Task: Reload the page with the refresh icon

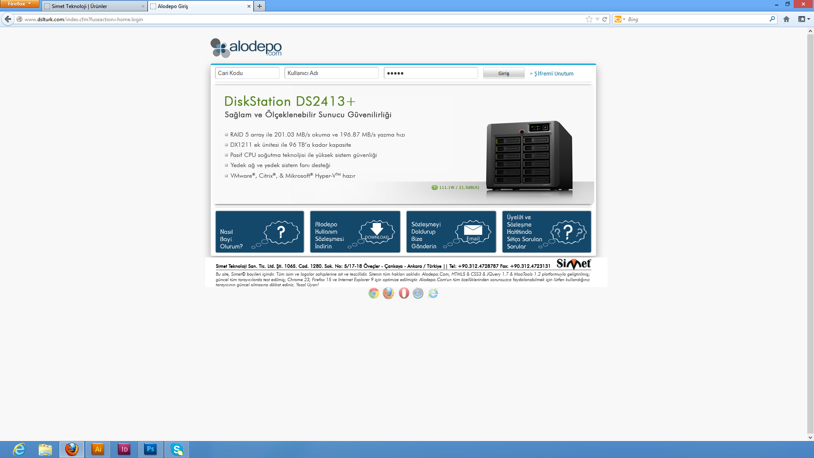Action: click(604, 19)
